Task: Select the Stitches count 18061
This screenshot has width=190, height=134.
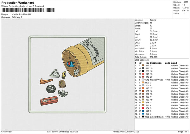Action: coord(185,2)
